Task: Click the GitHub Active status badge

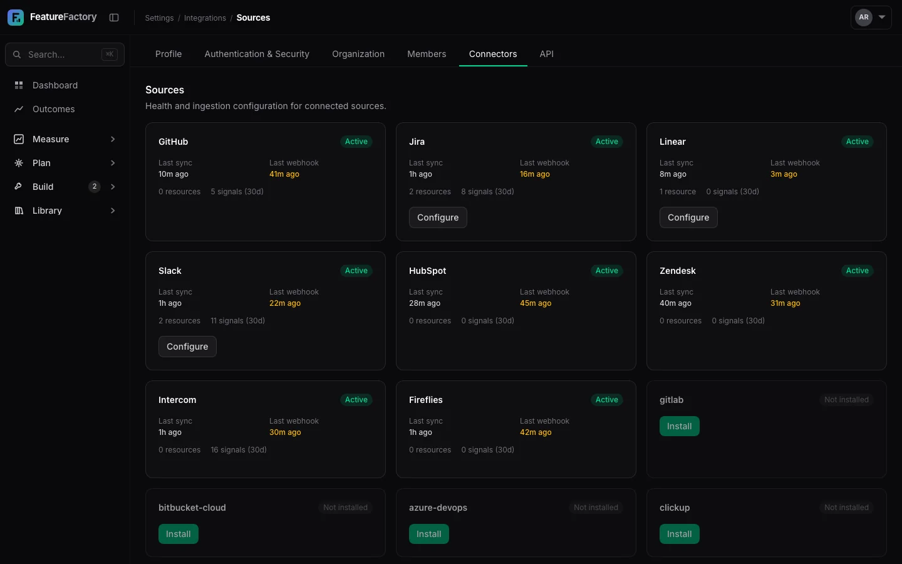Action: click(x=356, y=142)
